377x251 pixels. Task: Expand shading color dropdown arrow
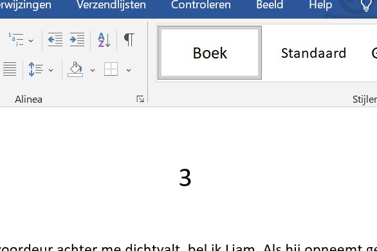pyautogui.click(x=93, y=70)
